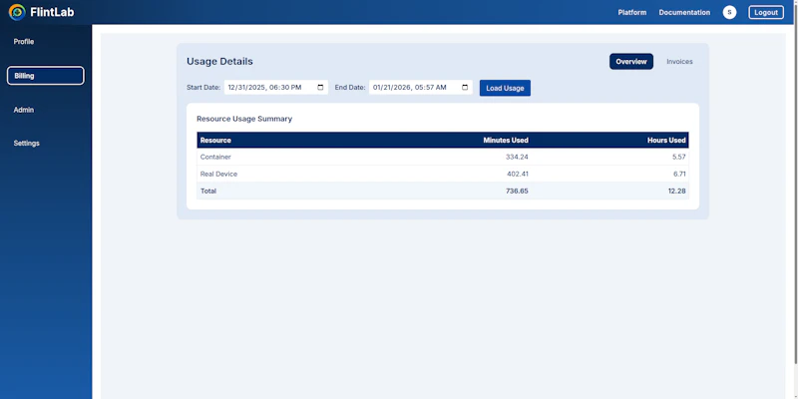Click the FlintLab logo icon
Screen dimensions: 798x399
(17, 12)
